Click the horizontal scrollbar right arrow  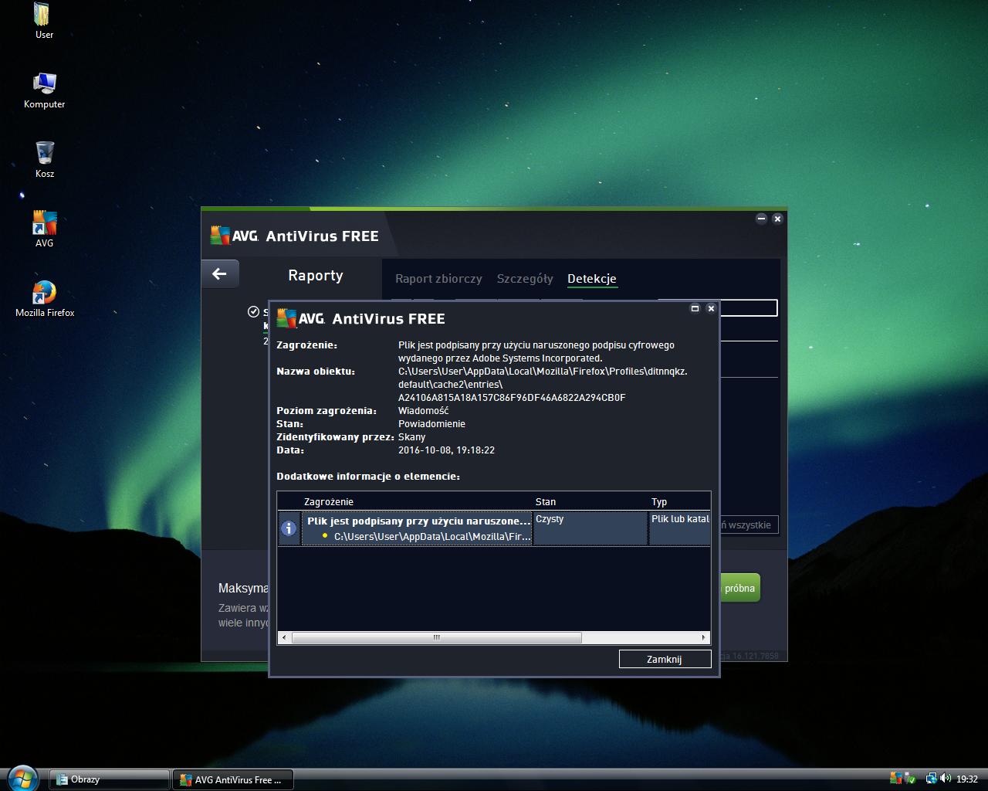point(703,637)
